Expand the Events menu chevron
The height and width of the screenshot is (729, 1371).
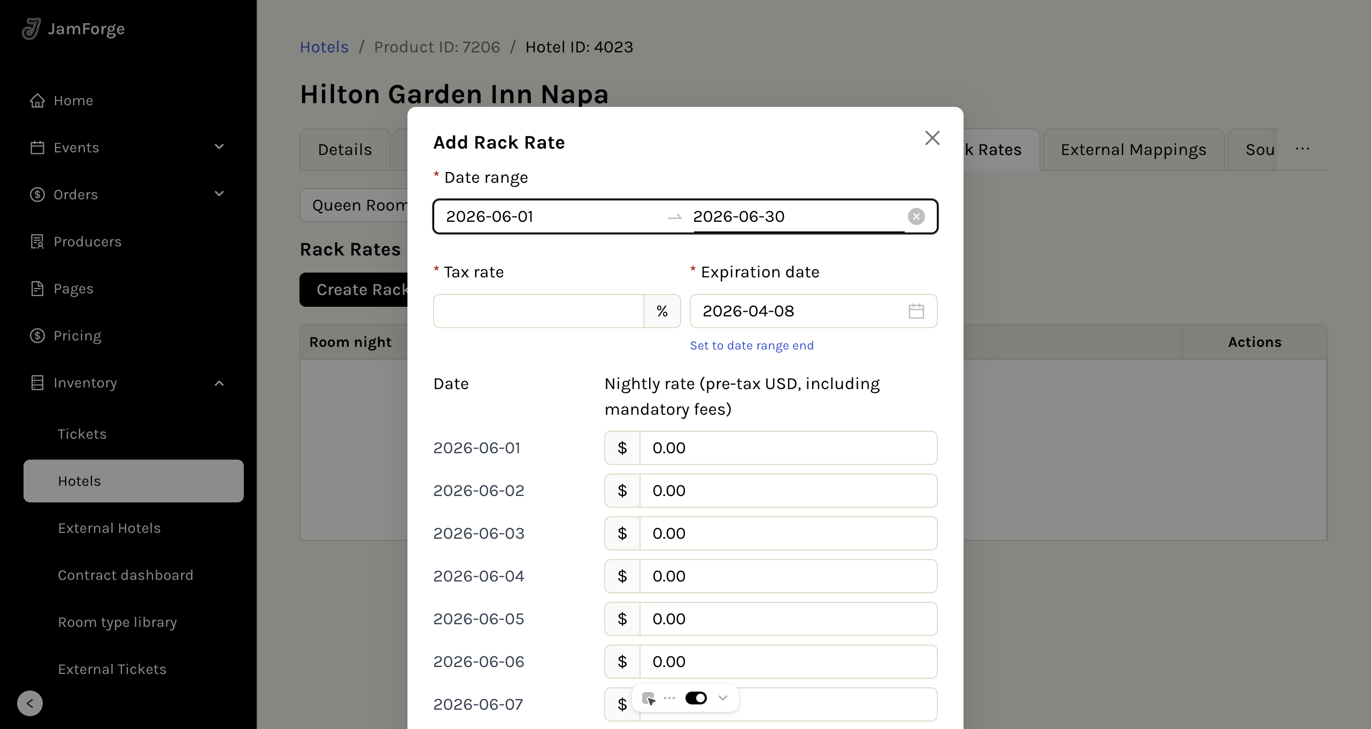pos(219,147)
